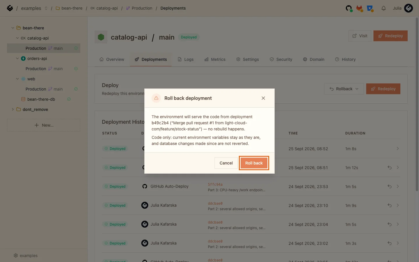Go to Production breadcrumb
The height and width of the screenshot is (262, 419).
click(x=139, y=8)
